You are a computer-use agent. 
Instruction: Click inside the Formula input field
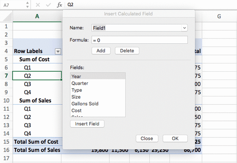tap(139, 40)
